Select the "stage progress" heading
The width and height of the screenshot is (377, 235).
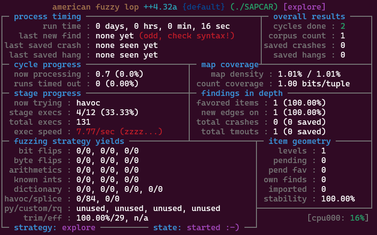pyautogui.click(x=47, y=94)
